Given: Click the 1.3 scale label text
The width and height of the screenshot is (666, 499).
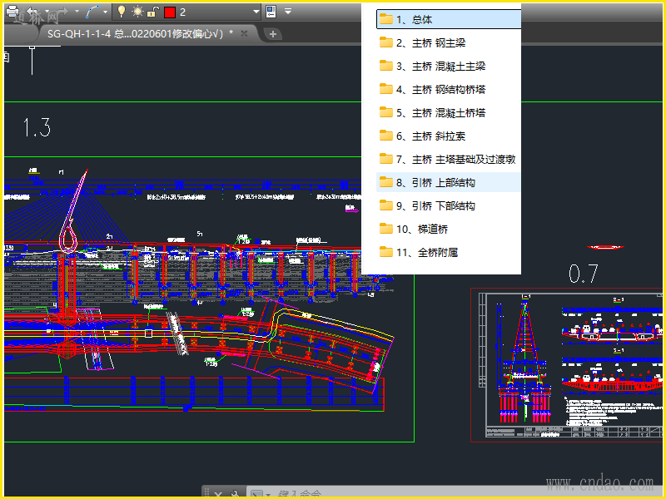Looking at the screenshot, I should coord(37,127).
